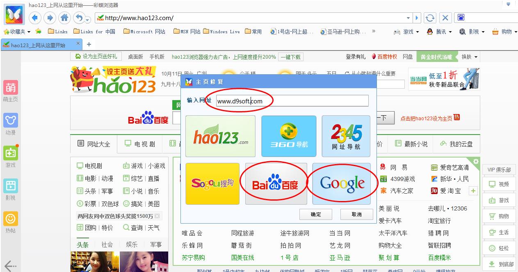Click the 到底部 right sidebar button
518x272 pixels.
click(499, 264)
